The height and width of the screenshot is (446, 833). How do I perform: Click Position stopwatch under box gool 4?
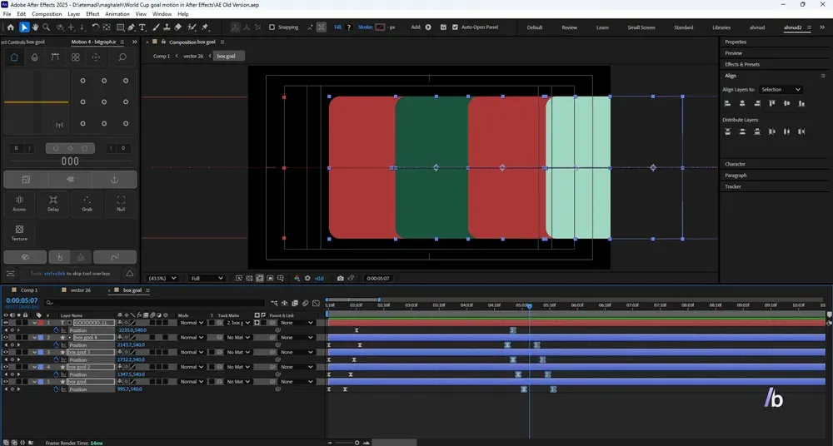point(57,344)
